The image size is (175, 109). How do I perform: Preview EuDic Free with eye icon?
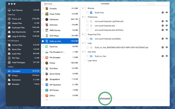(x=167, y=12)
